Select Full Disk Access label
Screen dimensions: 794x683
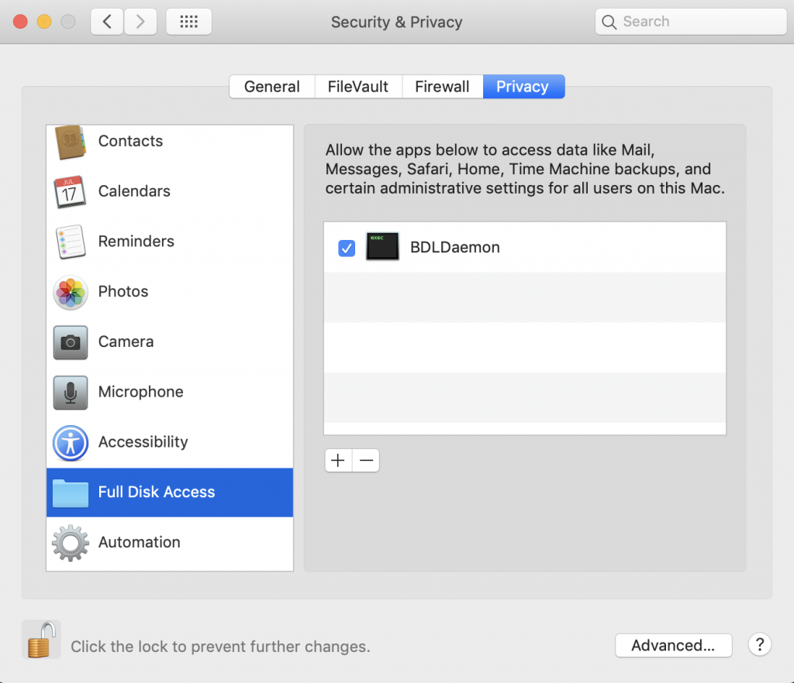(157, 492)
